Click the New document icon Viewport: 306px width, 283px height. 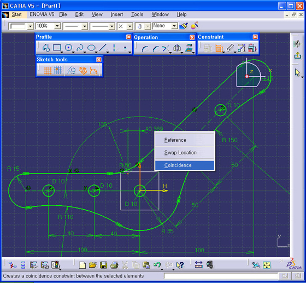(83, 265)
